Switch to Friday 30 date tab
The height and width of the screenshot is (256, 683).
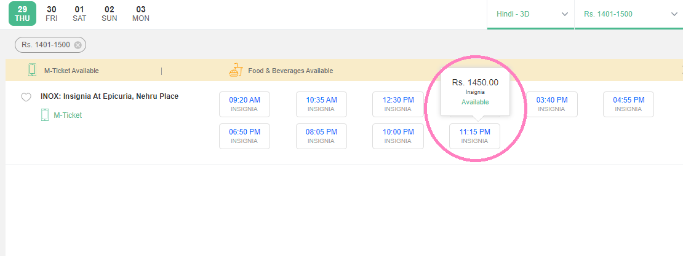(52, 14)
